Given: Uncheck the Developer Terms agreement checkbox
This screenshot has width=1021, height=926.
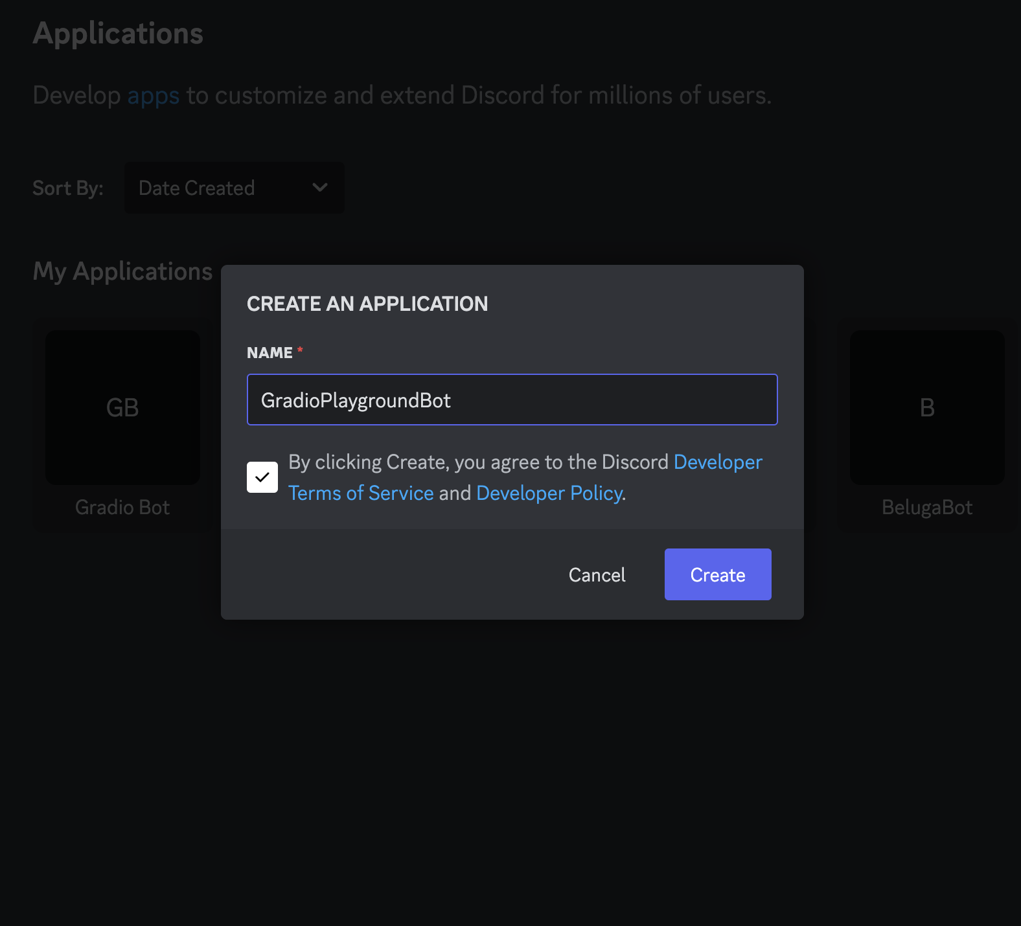Looking at the screenshot, I should point(262,477).
